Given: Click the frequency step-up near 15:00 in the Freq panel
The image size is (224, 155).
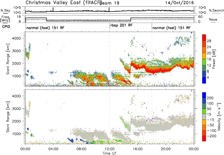Looking at the screenshot, I should pos(131,19).
